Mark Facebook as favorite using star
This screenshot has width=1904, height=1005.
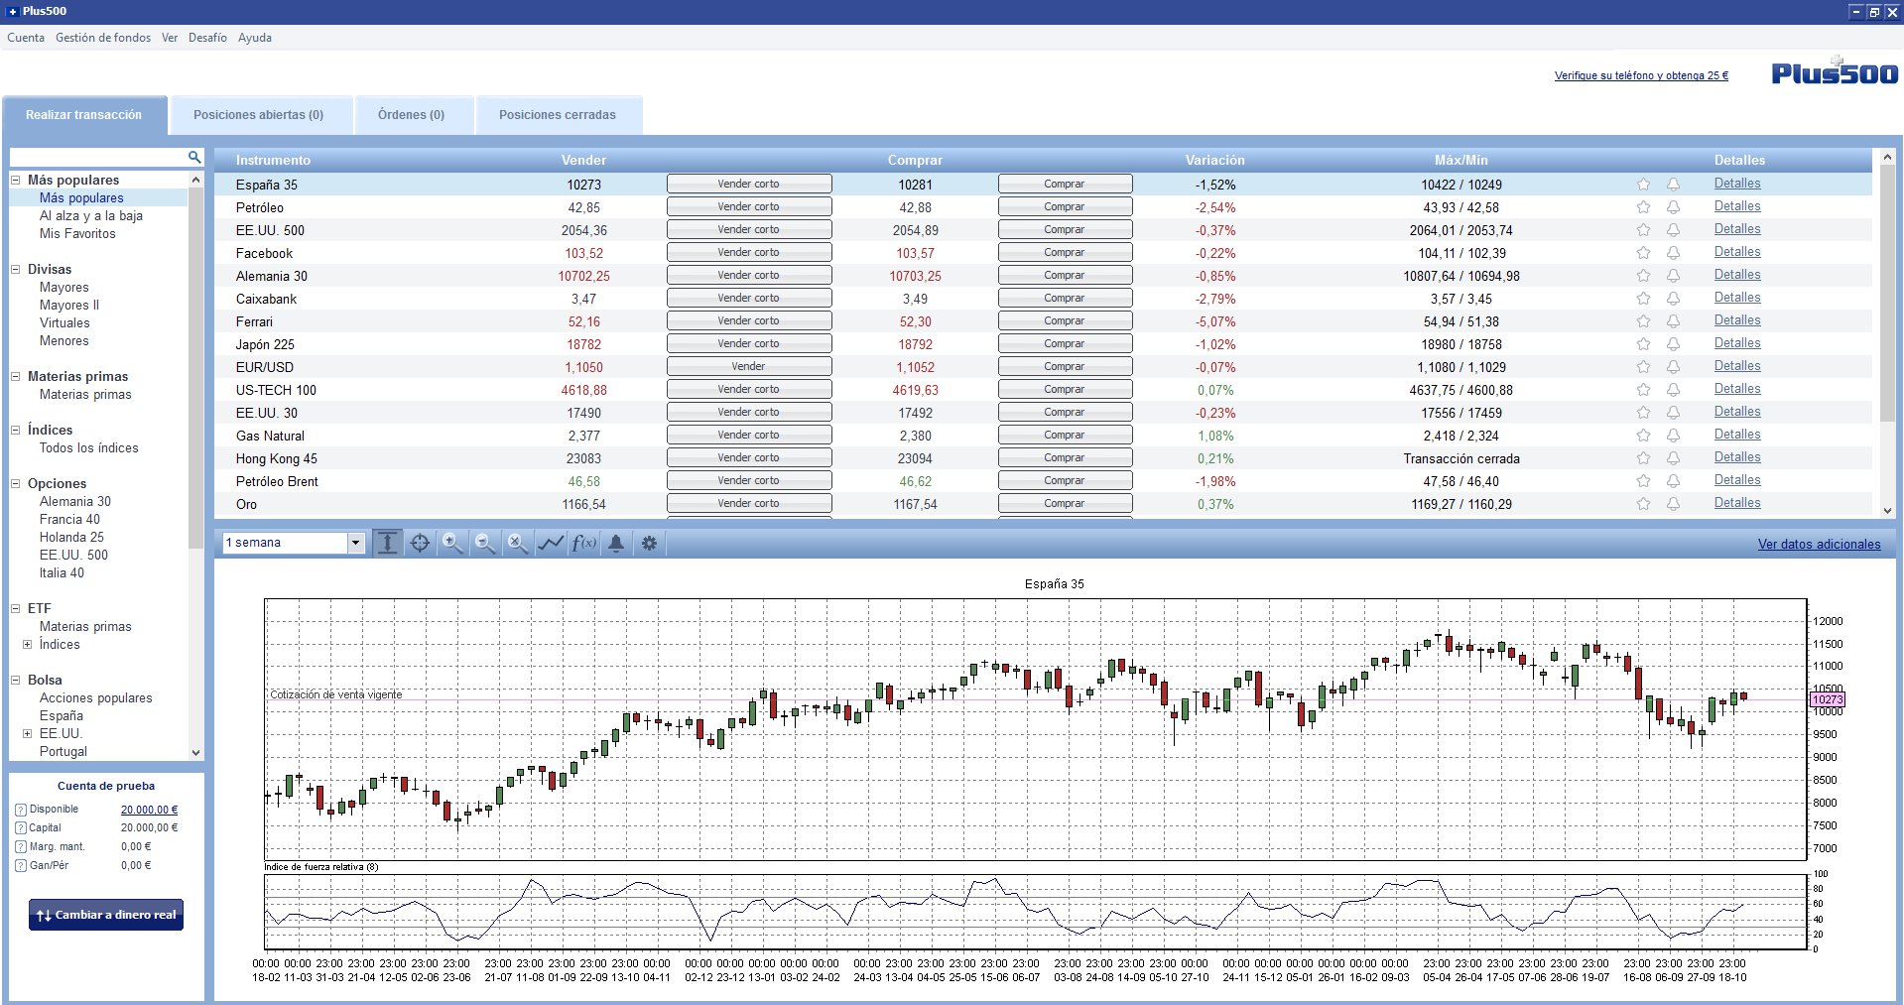pyautogui.click(x=1643, y=253)
